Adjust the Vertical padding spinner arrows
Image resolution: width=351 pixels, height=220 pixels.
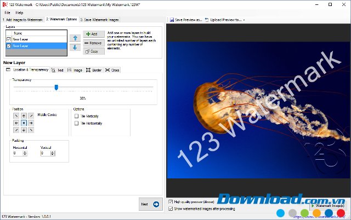click(x=53, y=153)
